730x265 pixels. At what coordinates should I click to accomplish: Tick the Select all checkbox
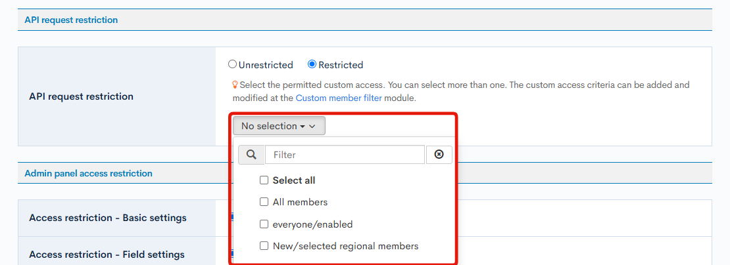(264, 180)
